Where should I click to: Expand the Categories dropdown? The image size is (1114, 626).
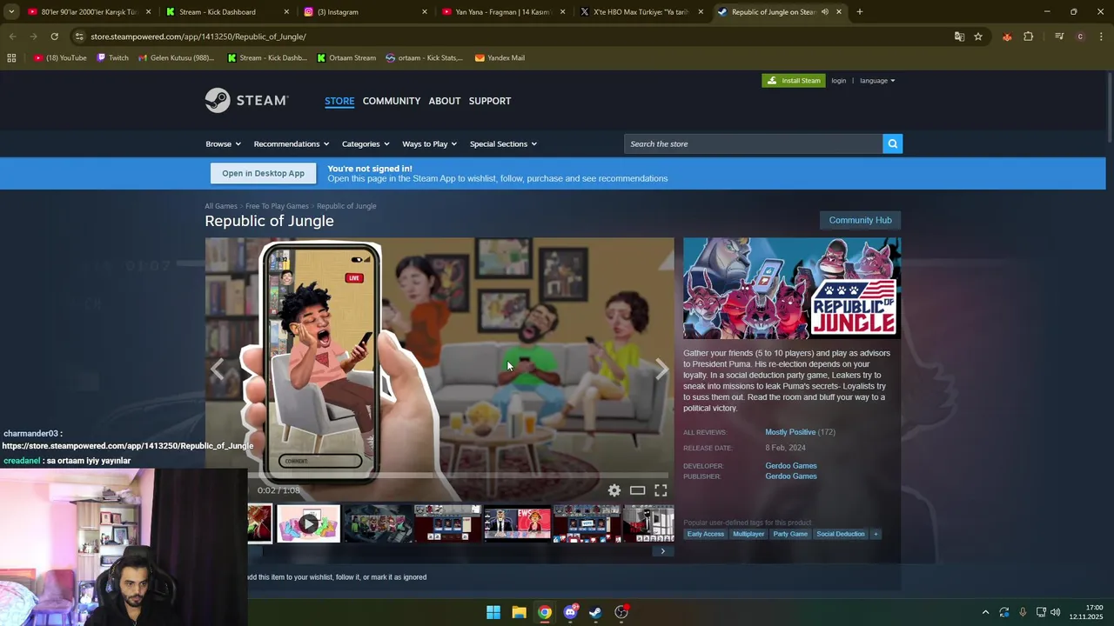[x=366, y=143]
